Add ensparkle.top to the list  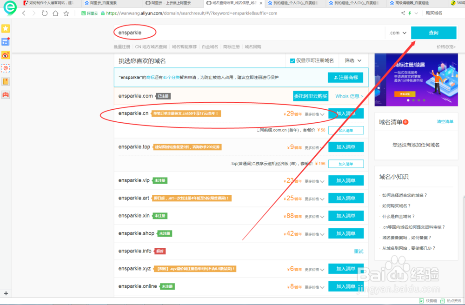(x=346, y=147)
